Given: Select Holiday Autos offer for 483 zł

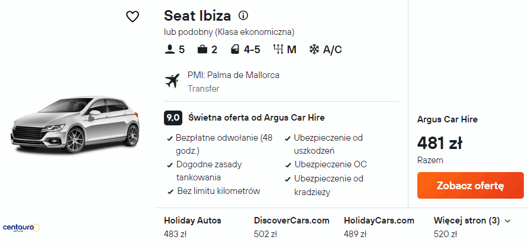Looking at the screenshot, I should pyautogui.click(x=192, y=226).
